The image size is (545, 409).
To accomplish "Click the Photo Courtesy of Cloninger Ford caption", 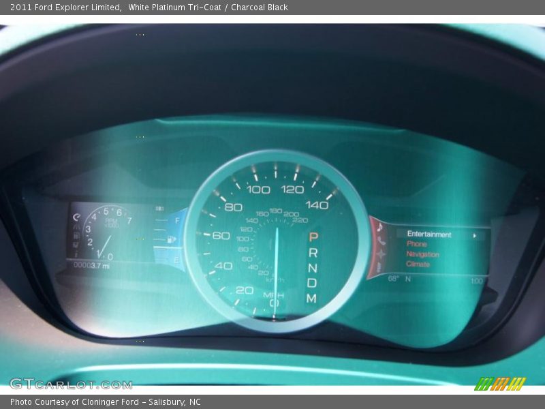I will pos(106,402).
